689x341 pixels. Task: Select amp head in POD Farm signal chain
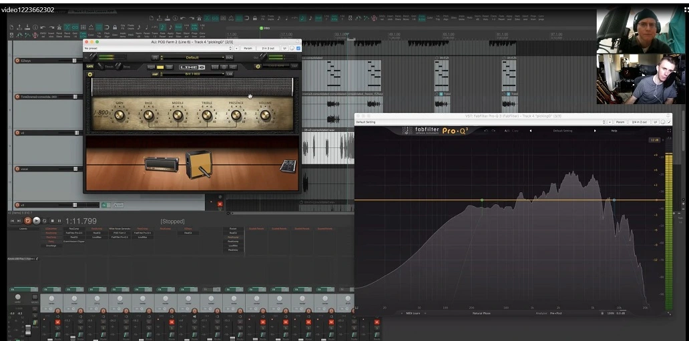pos(162,164)
